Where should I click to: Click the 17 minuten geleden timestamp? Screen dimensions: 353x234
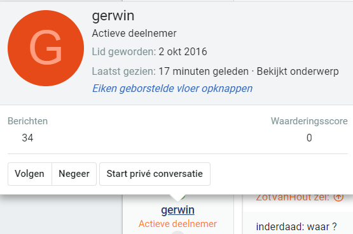204,72
